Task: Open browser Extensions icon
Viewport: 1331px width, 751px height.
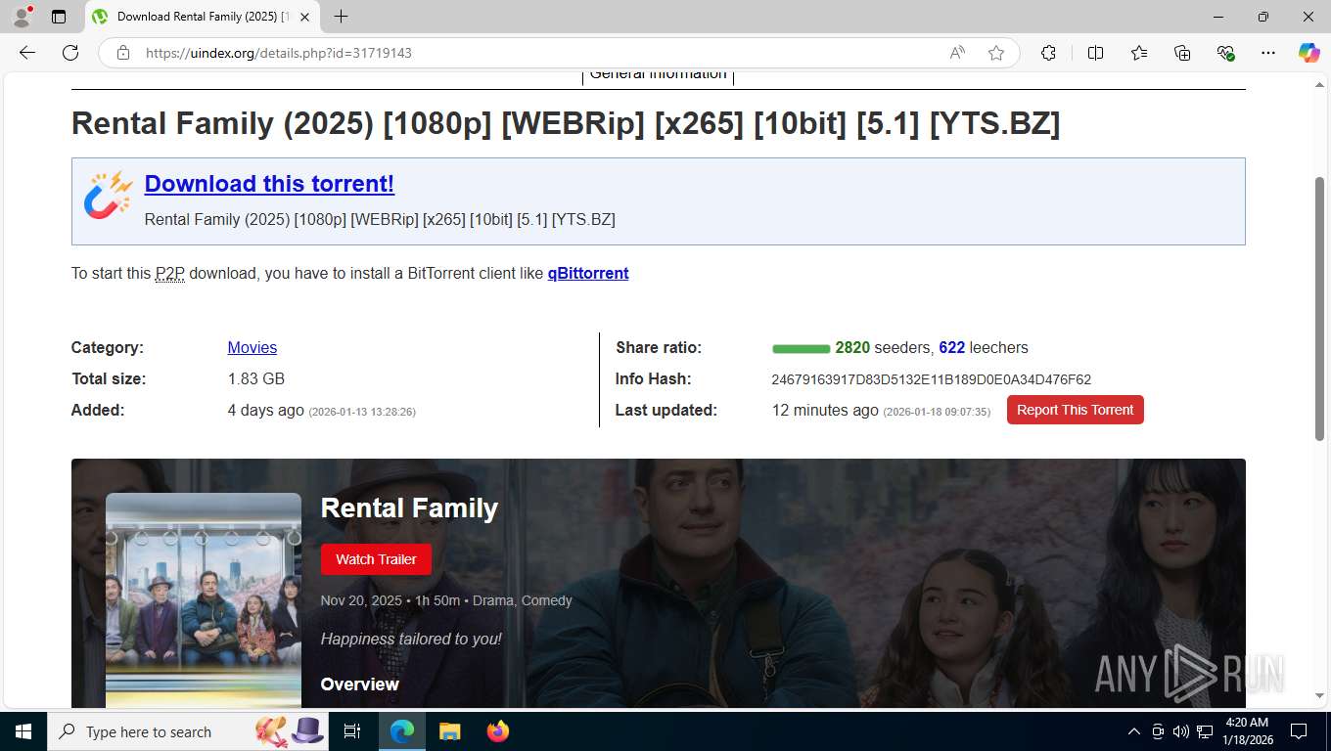Action: 1048,53
